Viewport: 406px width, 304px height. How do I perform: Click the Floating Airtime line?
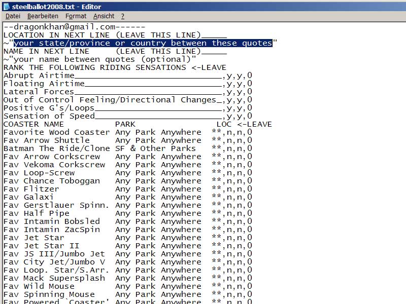click(44, 84)
